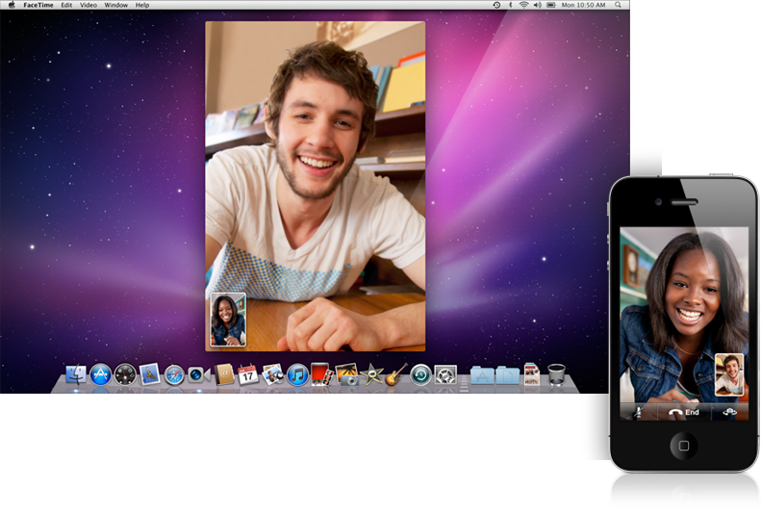Open the FaceTime application menu
761x514 pixels.
38,5
